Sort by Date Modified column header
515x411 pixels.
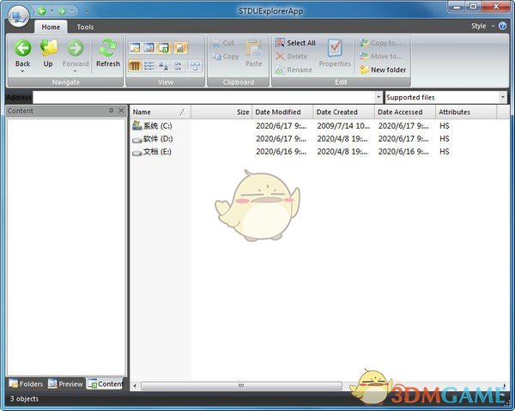coord(282,112)
